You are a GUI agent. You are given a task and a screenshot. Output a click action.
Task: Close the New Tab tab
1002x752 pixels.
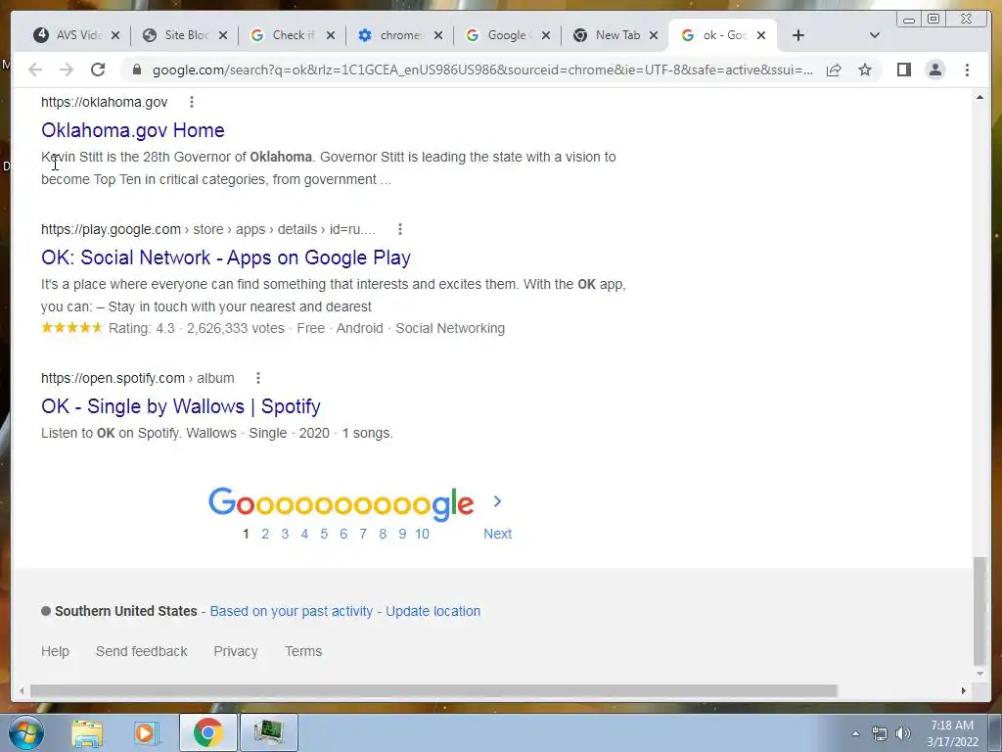(x=654, y=36)
